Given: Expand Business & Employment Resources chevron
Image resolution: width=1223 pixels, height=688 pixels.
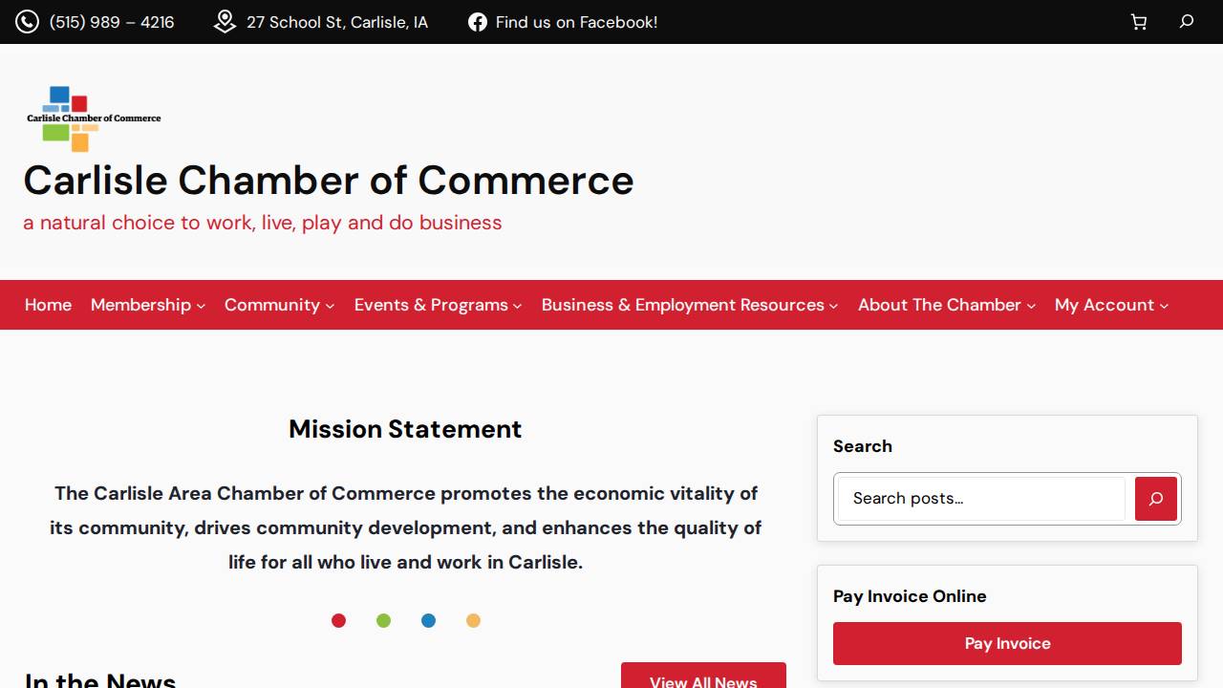Looking at the screenshot, I should tap(833, 306).
